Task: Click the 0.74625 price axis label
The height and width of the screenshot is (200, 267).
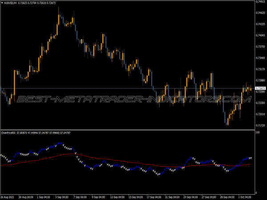Action: coord(260,13)
